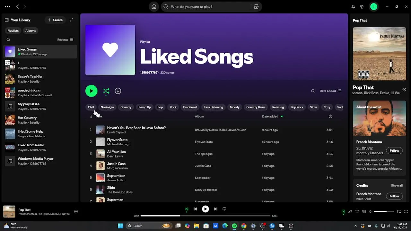Connect to a device
The image size is (411, 231).
click(364, 212)
